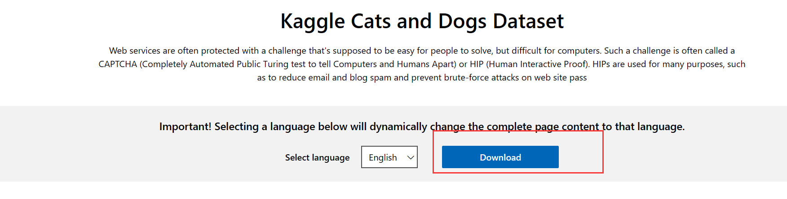Click the word 'Kaggle' in the title
Screen dimensions: 787x199
313,21
